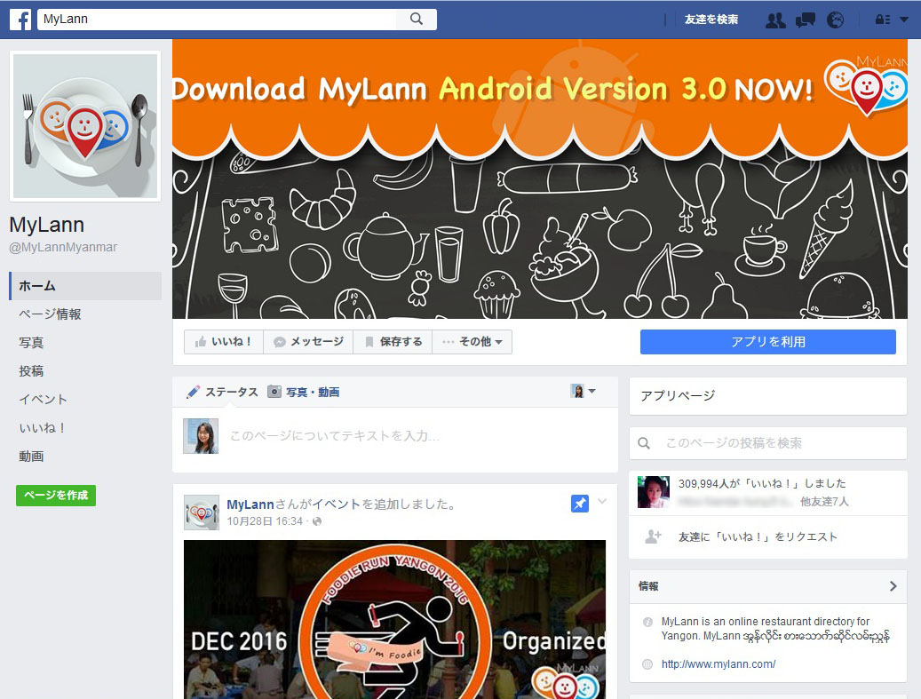921x699 pixels.
Task: Click the @MyLannMyanmar username
Action: [x=63, y=247]
